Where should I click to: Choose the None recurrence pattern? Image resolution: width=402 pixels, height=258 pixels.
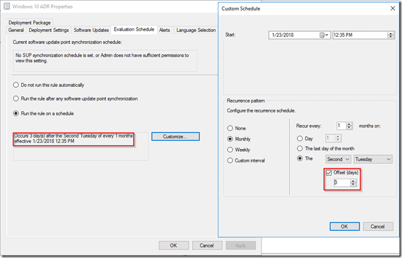pos(231,127)
